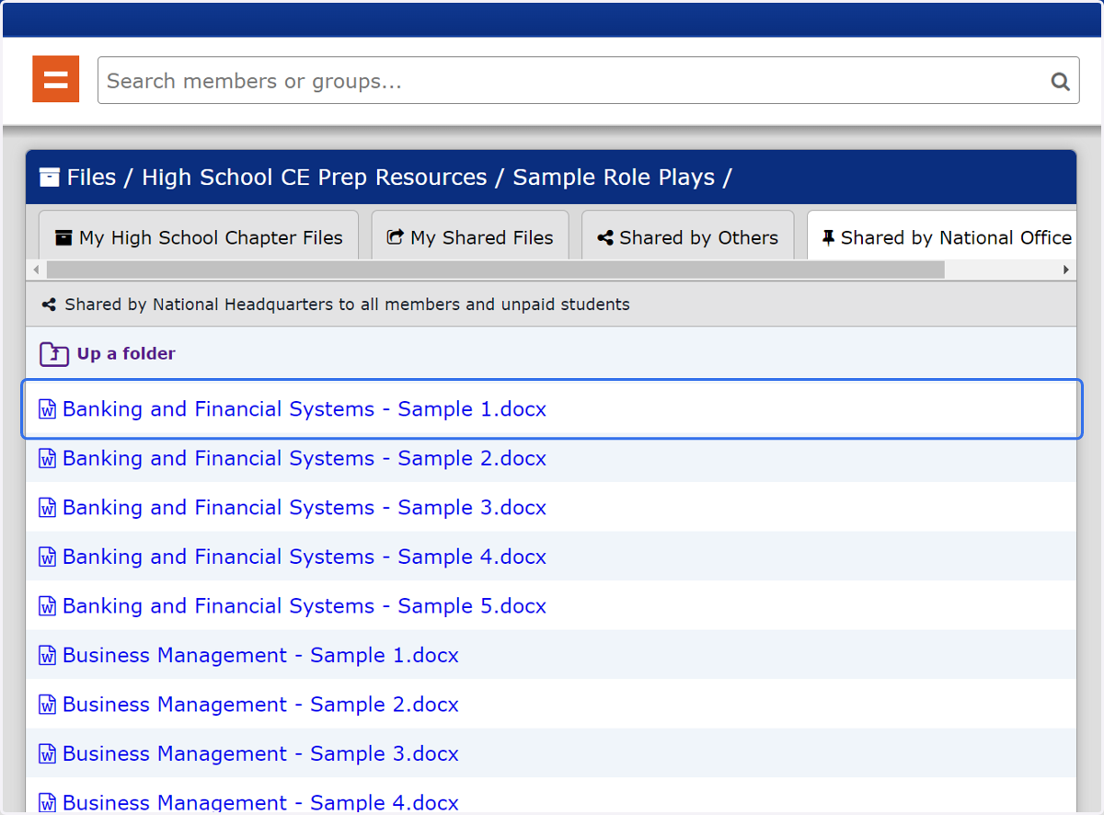Go to Files in the breadcrumb
The height and width of the screenshot is (815, 1104).
(91, 178)
